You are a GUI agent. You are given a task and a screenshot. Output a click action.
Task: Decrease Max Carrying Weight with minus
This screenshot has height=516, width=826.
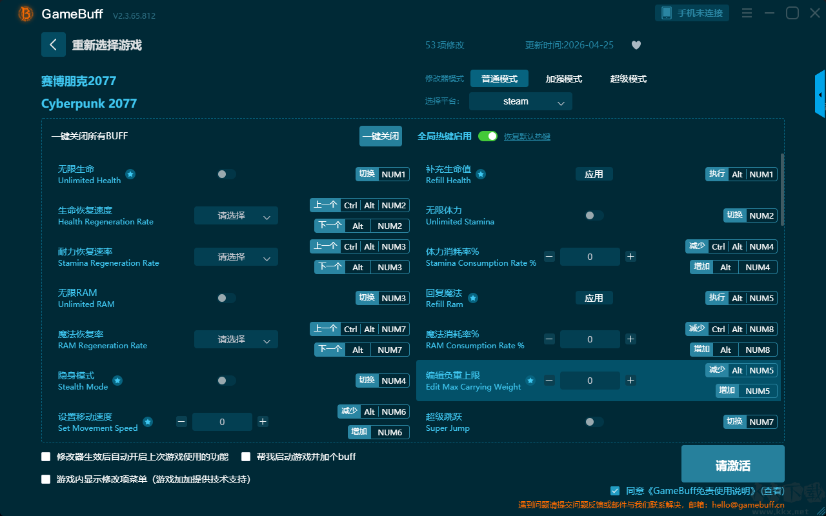point(549,381)
